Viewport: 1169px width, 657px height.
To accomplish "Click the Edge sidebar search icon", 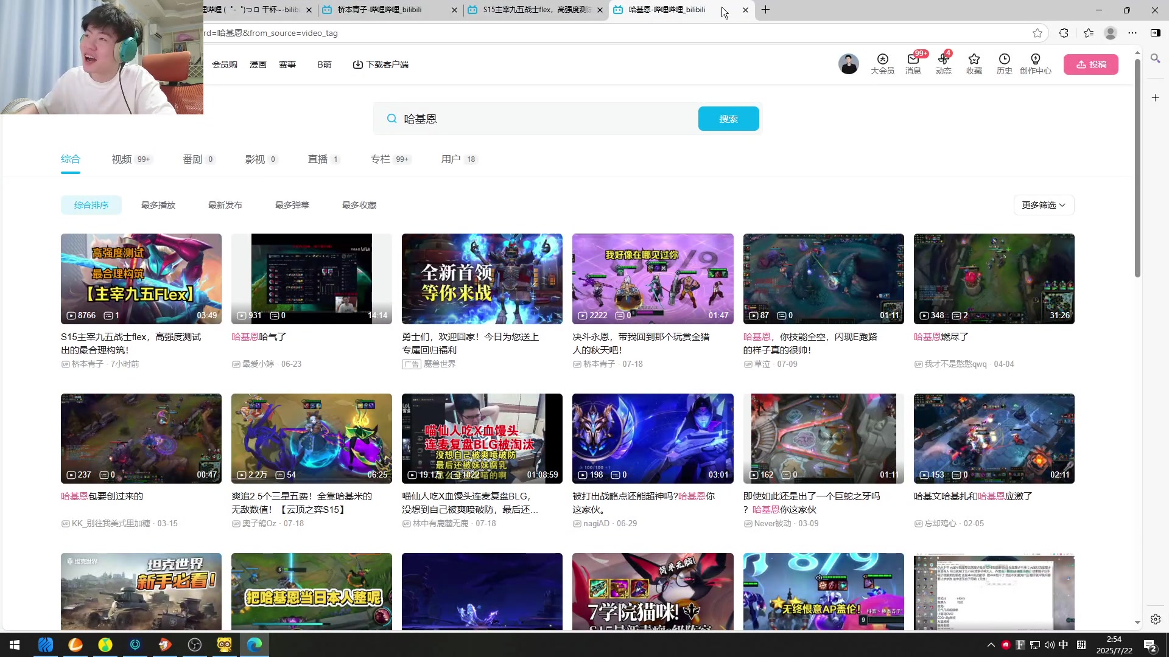I will (x=1155, y=58).
